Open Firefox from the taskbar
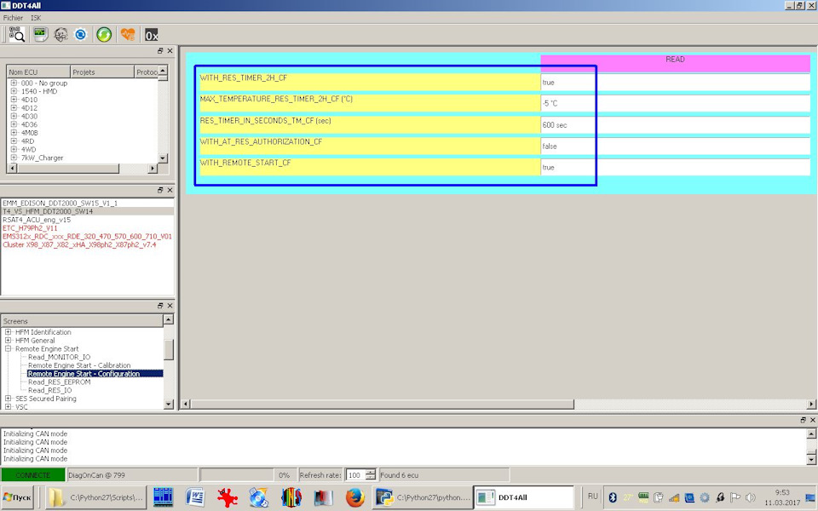 (x=354, y=497)
